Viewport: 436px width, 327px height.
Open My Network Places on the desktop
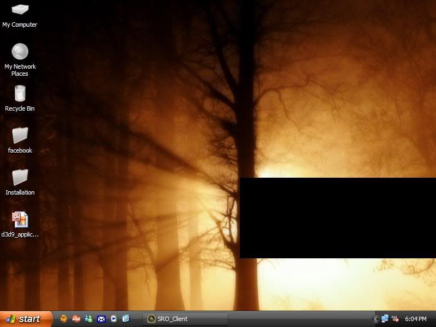tap(20, 52)
